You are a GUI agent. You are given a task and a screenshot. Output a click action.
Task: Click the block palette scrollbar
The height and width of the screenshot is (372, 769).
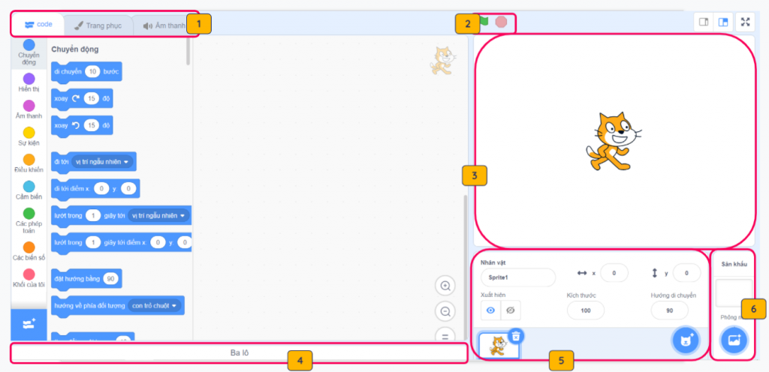point(188,52)
